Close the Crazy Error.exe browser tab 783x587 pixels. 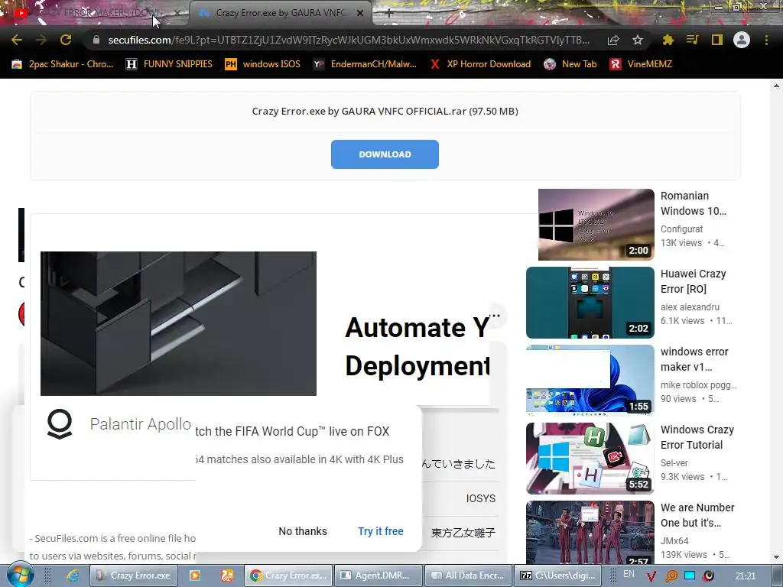tap(360, 14)
